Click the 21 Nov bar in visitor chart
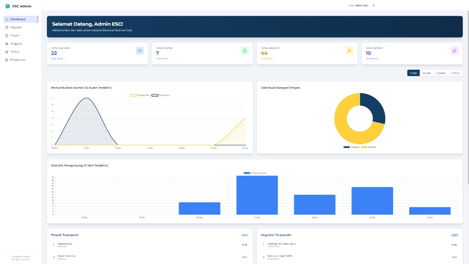The image size is (469, 264). (257, 195)
